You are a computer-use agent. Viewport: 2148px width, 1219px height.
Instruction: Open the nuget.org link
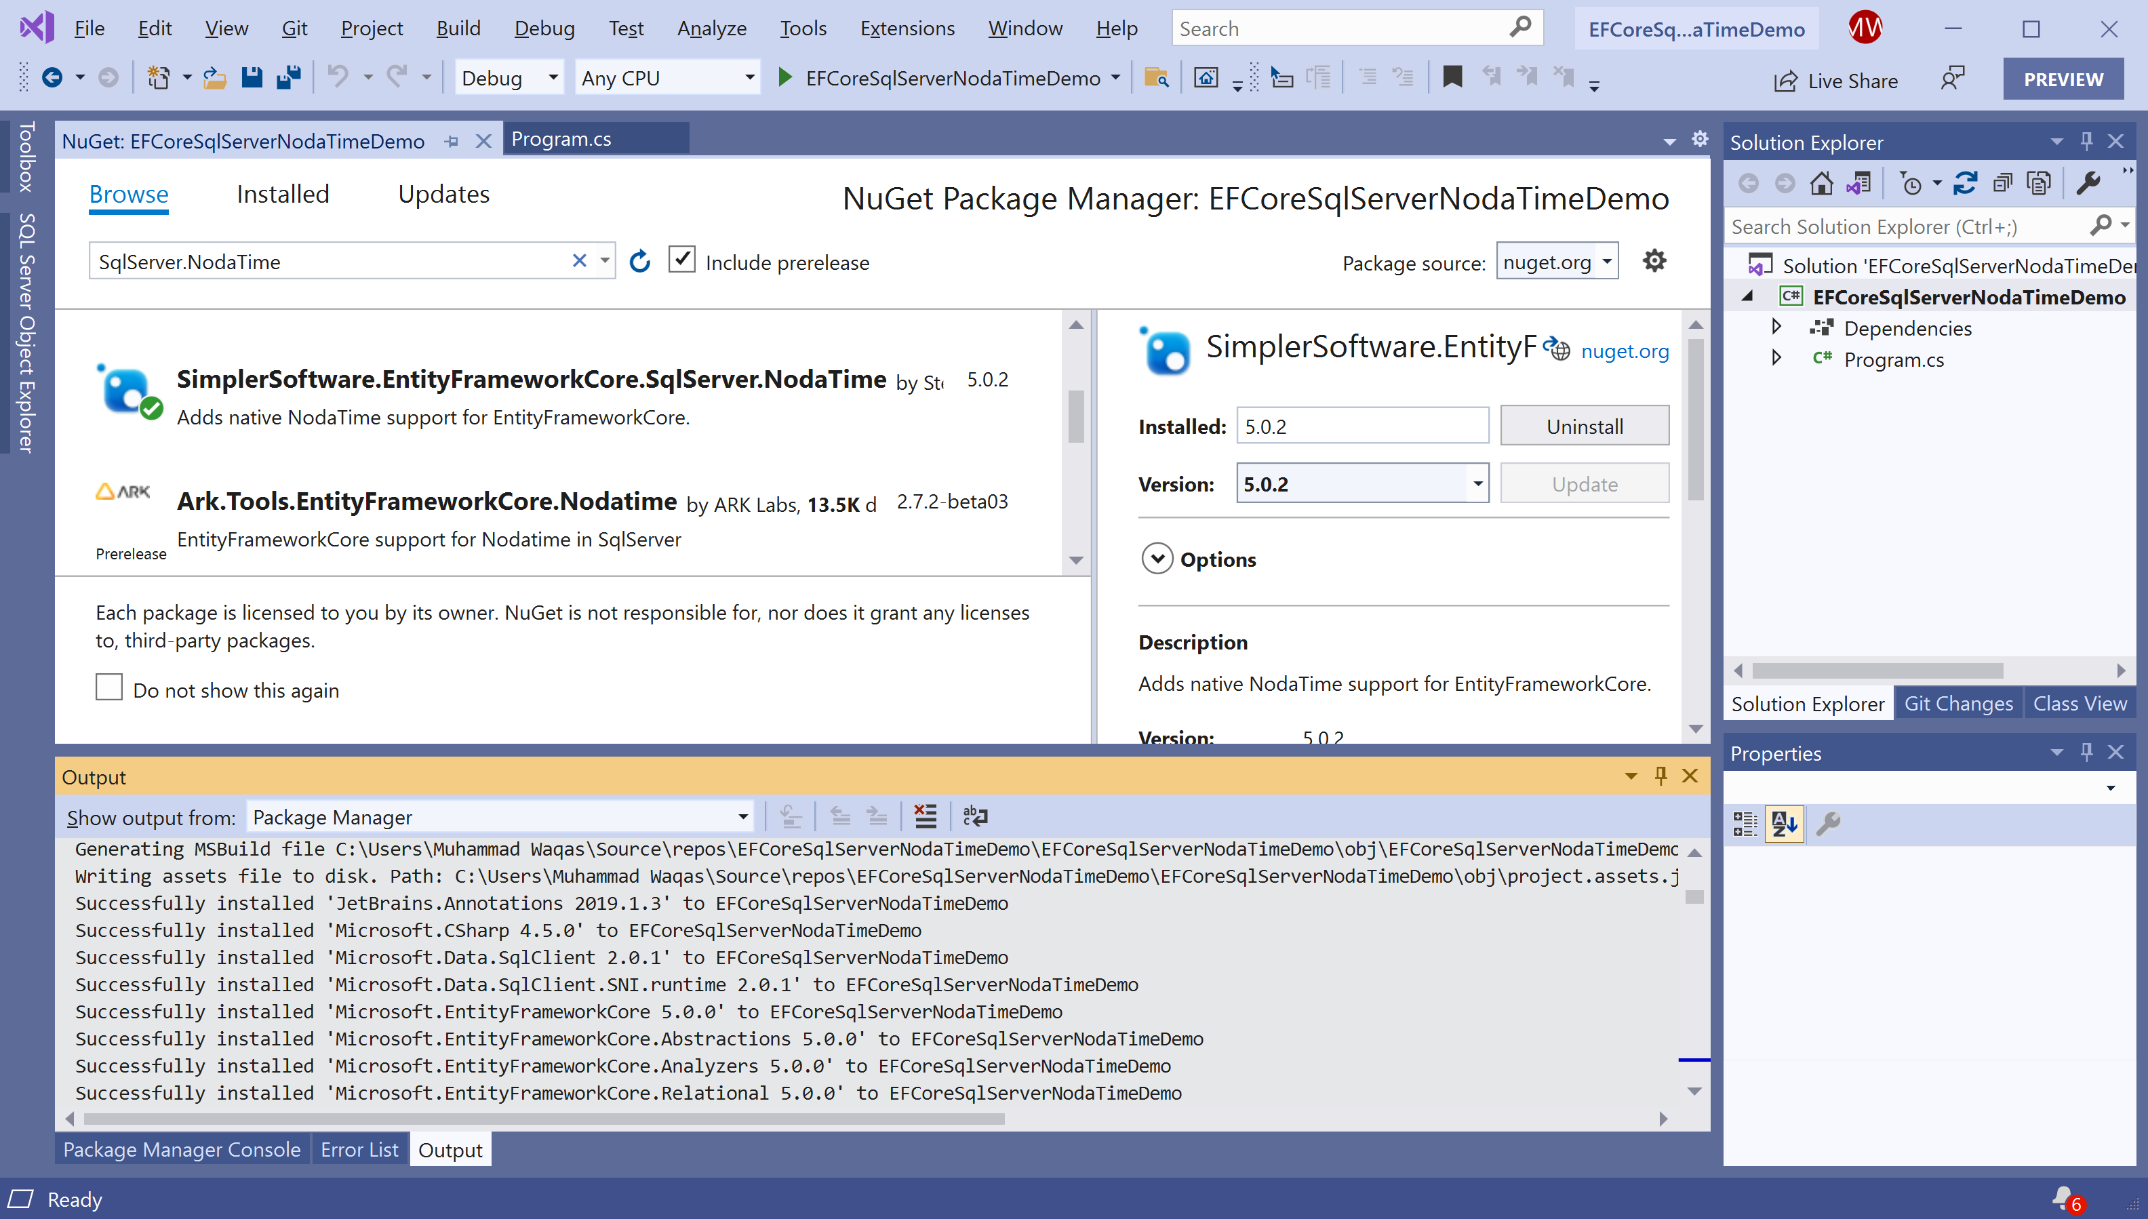click(1624, 351)
